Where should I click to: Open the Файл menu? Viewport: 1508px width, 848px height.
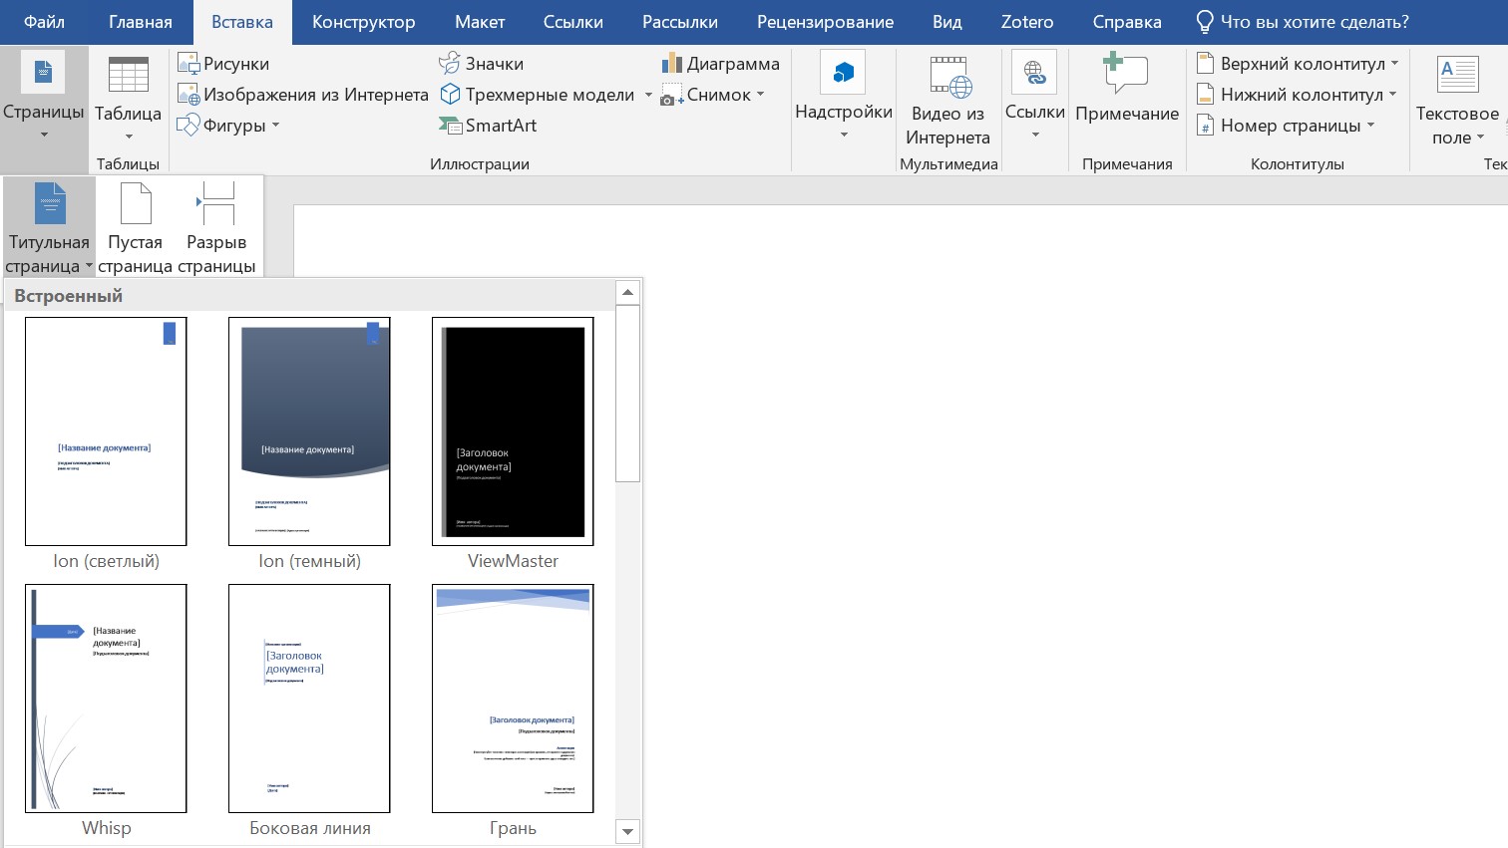[44, 22]
